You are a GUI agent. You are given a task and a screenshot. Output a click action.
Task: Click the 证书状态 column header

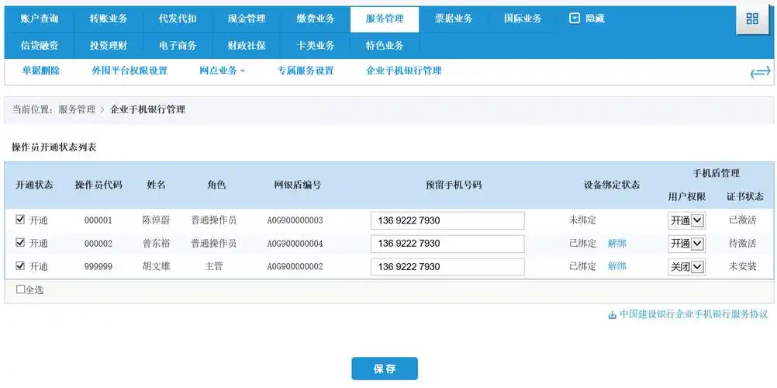[x=744, y=196]
